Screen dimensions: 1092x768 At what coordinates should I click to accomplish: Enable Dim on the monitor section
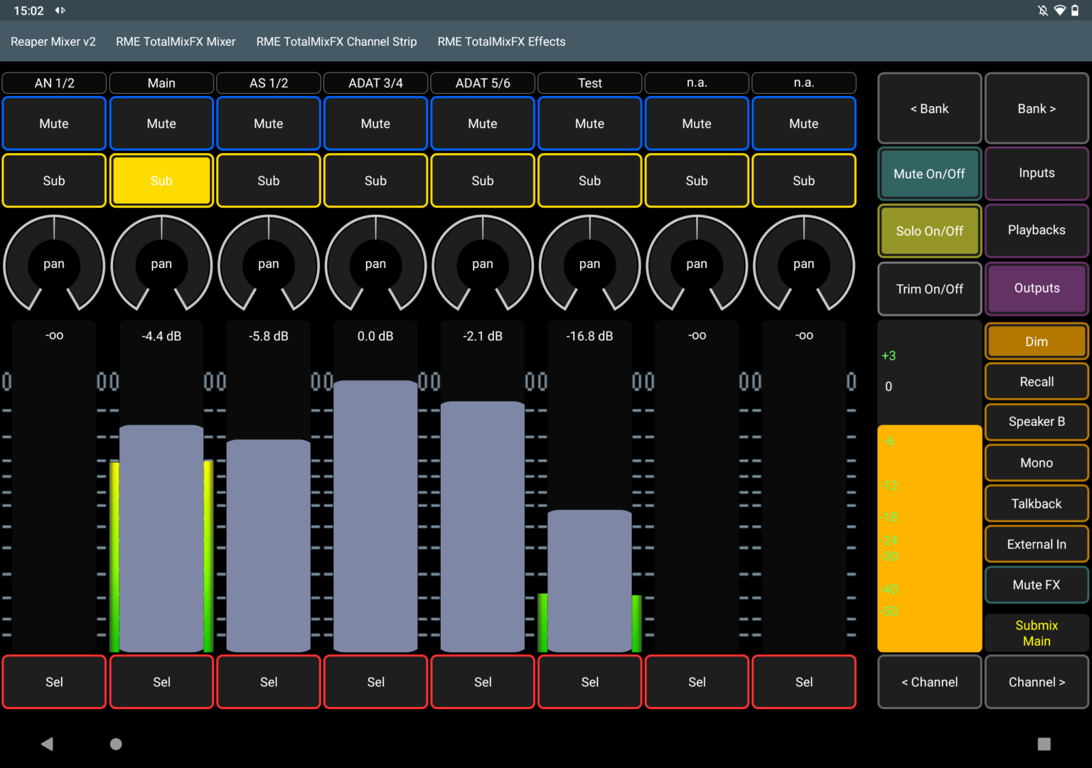click(x=1036, y=341)
